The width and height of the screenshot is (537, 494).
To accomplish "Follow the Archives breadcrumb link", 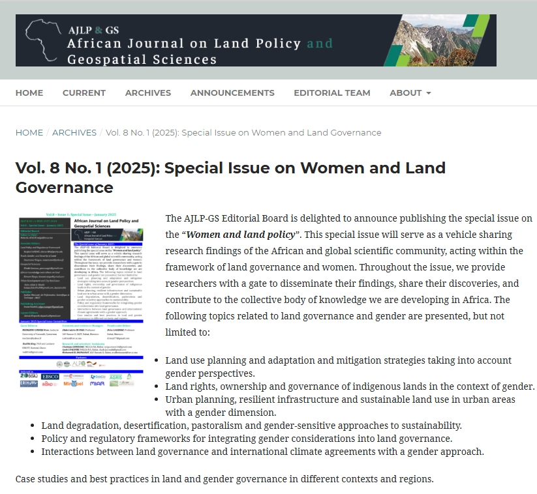I will click(74, 132).
